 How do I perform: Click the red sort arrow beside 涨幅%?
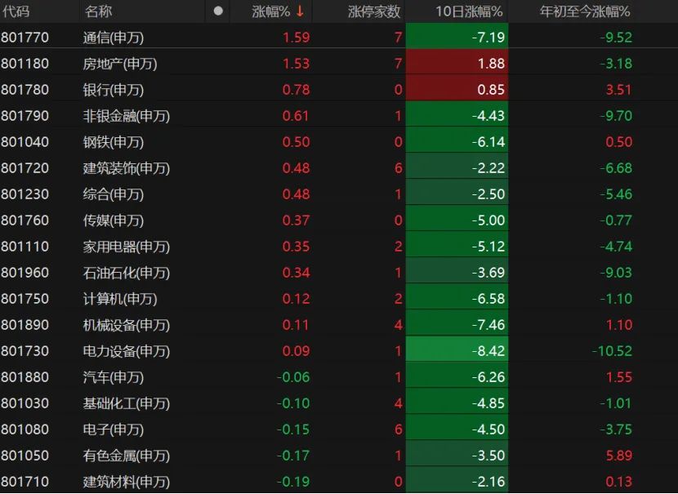point(300,11)
